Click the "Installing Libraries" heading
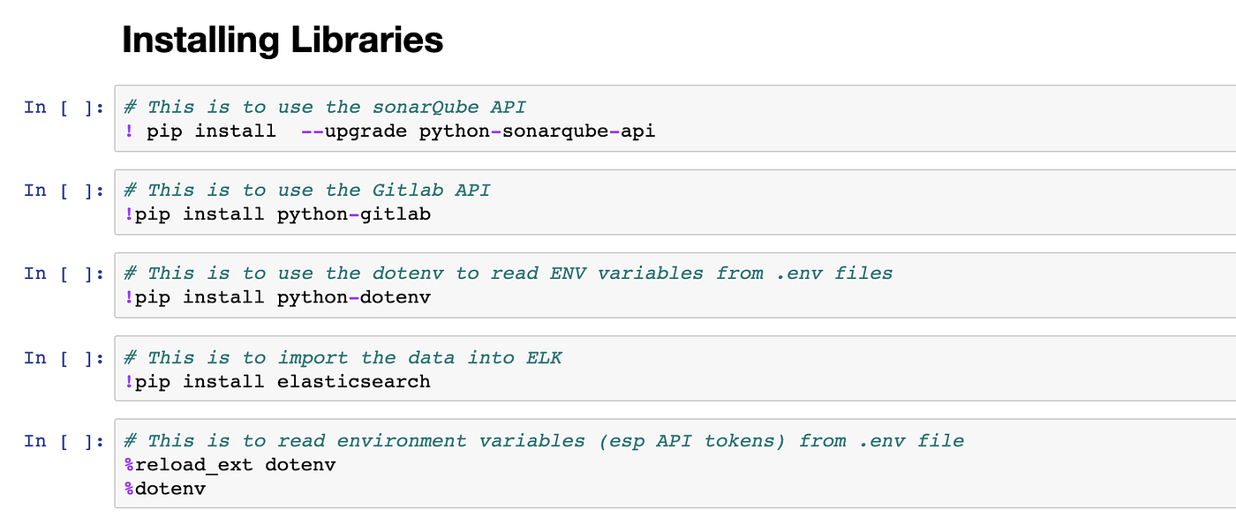This screenshot has width=1236, height=517. 282,41
